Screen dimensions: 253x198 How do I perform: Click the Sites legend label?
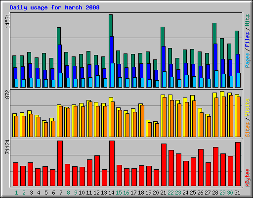coord(248,130)
